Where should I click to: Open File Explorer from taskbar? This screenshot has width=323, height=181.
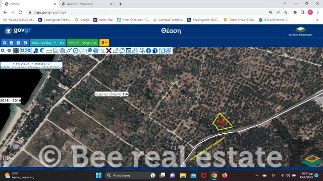tap(183, 175)
